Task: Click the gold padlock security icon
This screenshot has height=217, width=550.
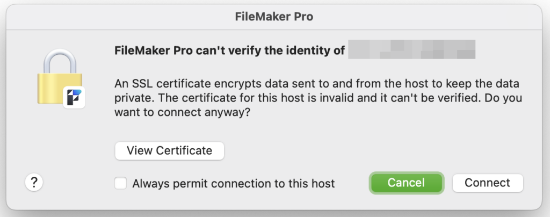Action: [60, 78]
